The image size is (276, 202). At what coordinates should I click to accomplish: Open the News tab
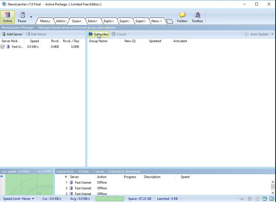[157, 21]
